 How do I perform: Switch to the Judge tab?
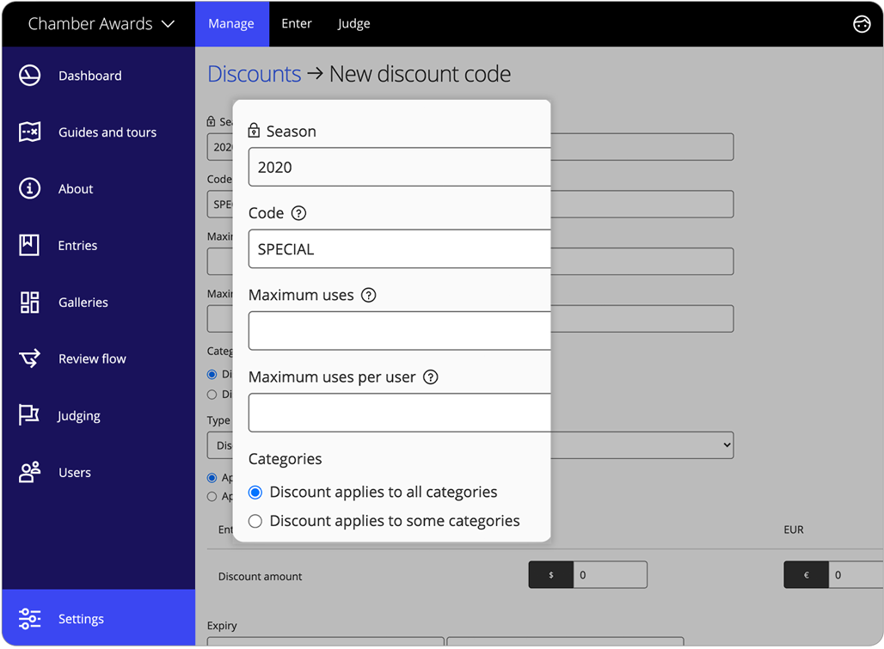point(353,24)
